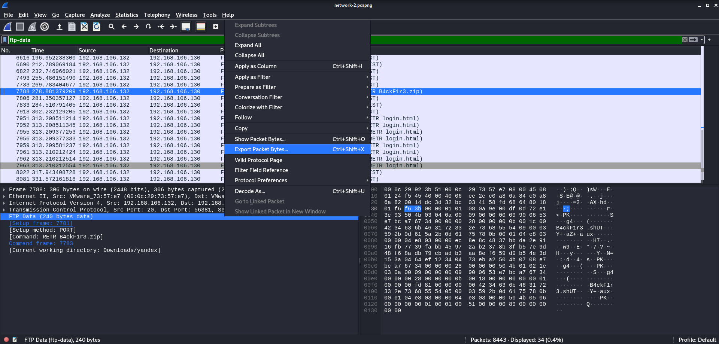719x344 pixels.
Task: Go to specified packet icon
Action: [x=149, y=27]
